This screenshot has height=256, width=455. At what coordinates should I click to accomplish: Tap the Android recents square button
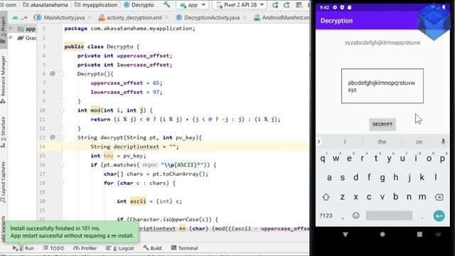point(419,234)
